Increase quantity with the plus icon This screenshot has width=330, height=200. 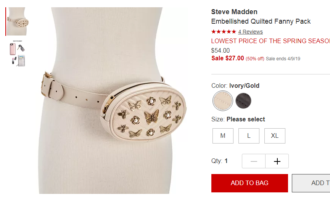[277, 161]
